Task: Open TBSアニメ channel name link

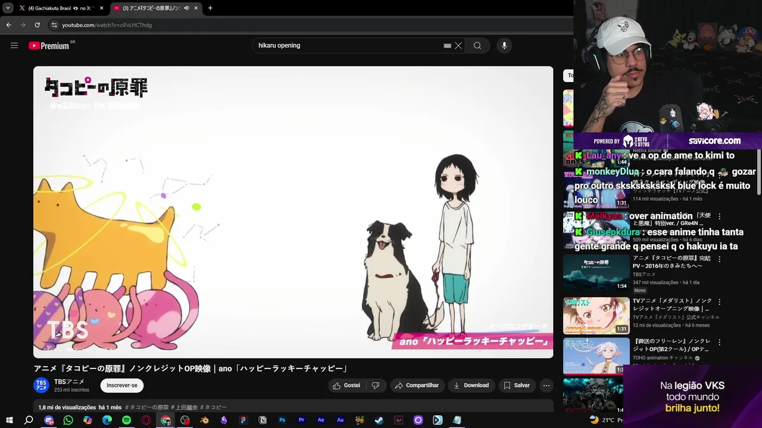Action: point(69,382)
